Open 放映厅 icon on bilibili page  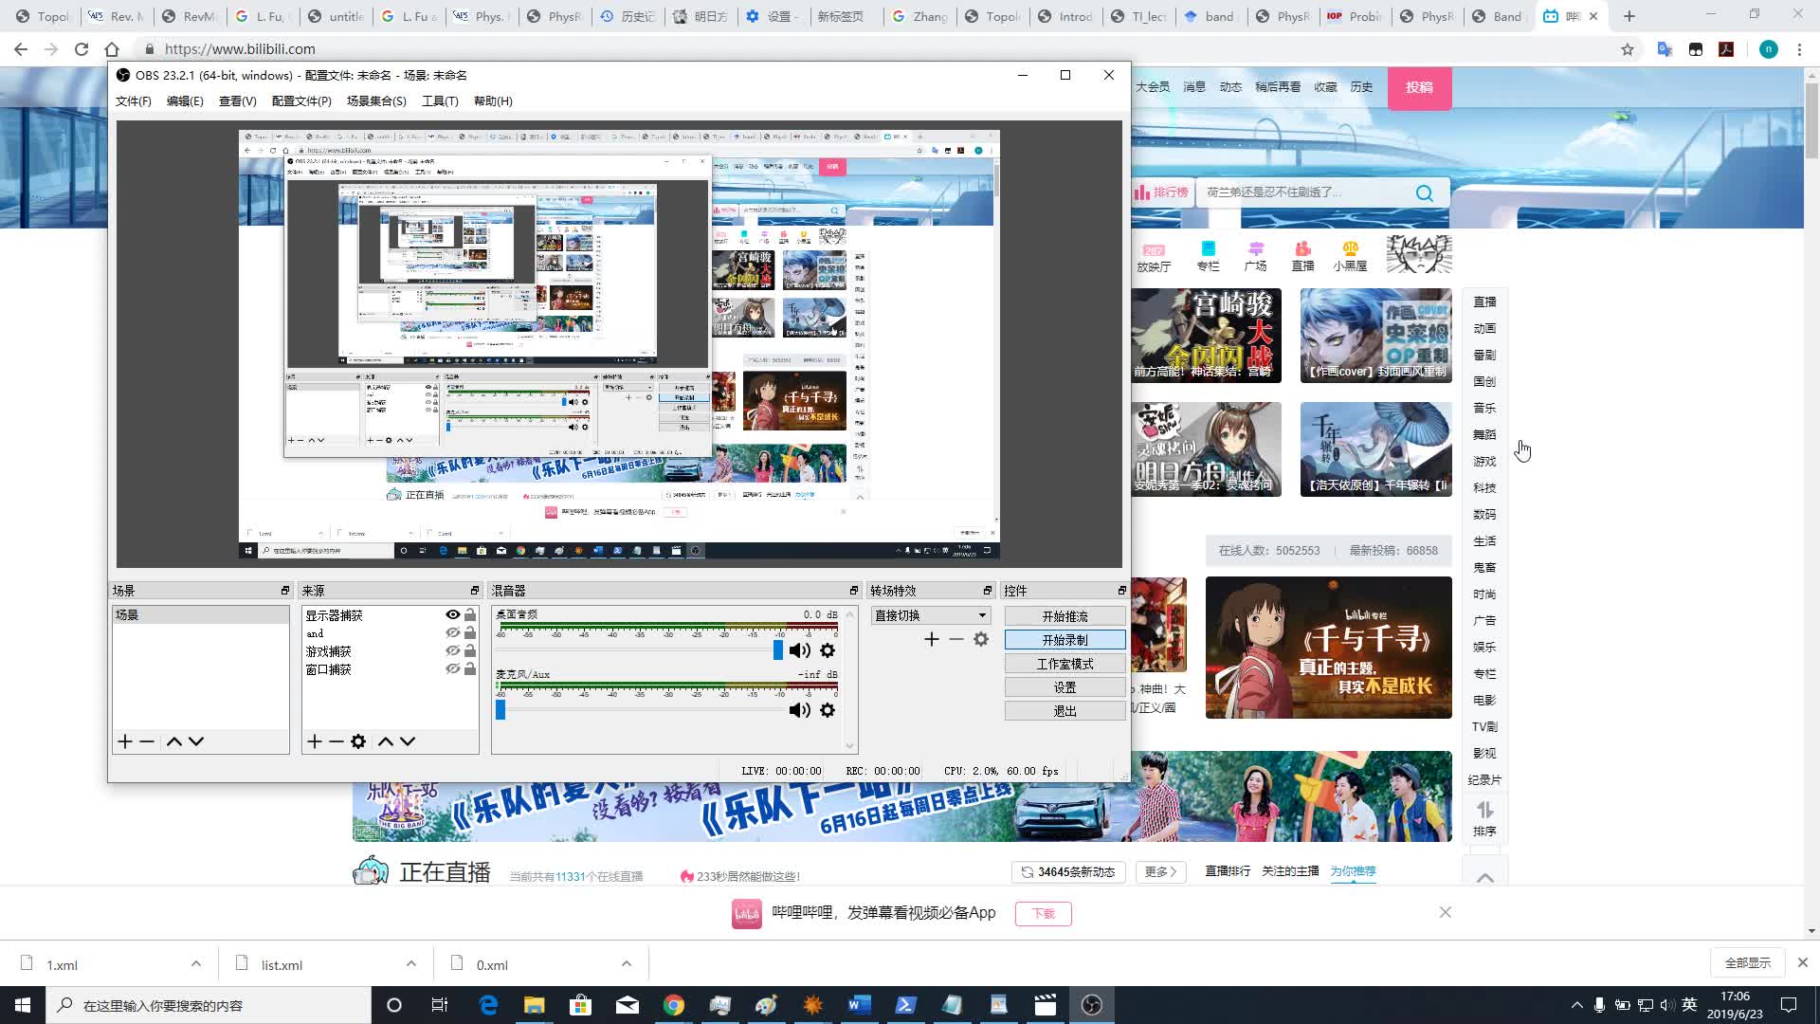[x=1154, y=257]
